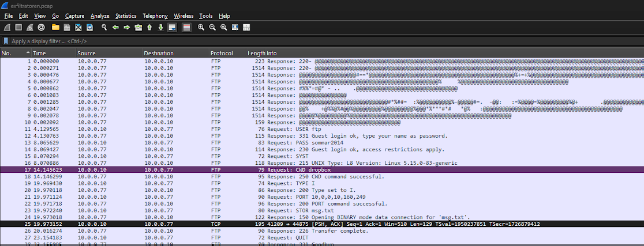Viewport: 644px width, 246px height.
Task: Sort packets by the Length column header
Action: tap(256, 54)
